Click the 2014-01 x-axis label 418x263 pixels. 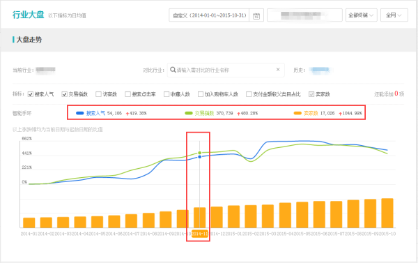(29, 234)
